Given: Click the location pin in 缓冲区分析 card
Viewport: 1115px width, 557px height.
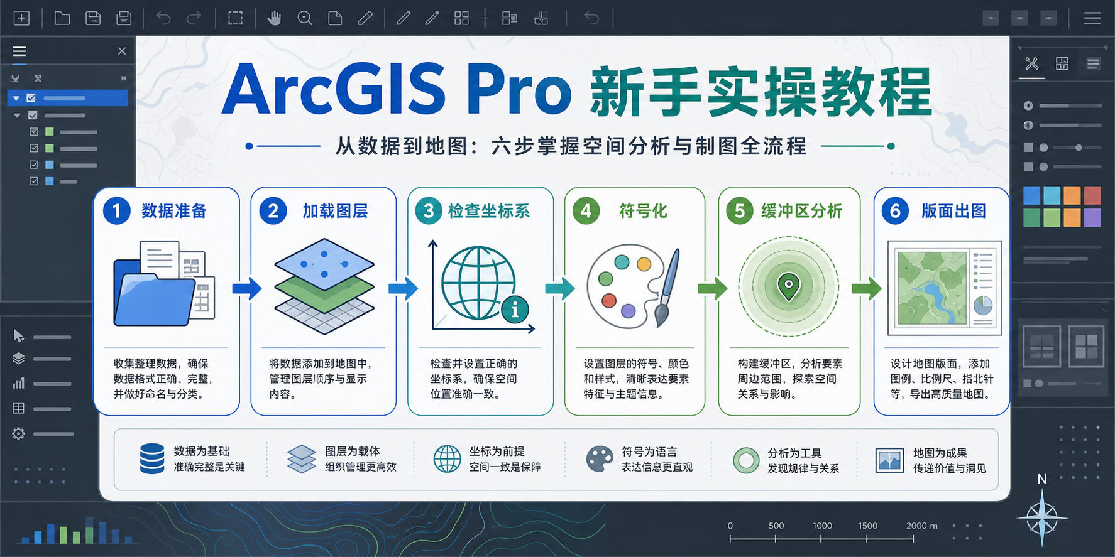Looking at the screenshot, I should pos(788,286).
